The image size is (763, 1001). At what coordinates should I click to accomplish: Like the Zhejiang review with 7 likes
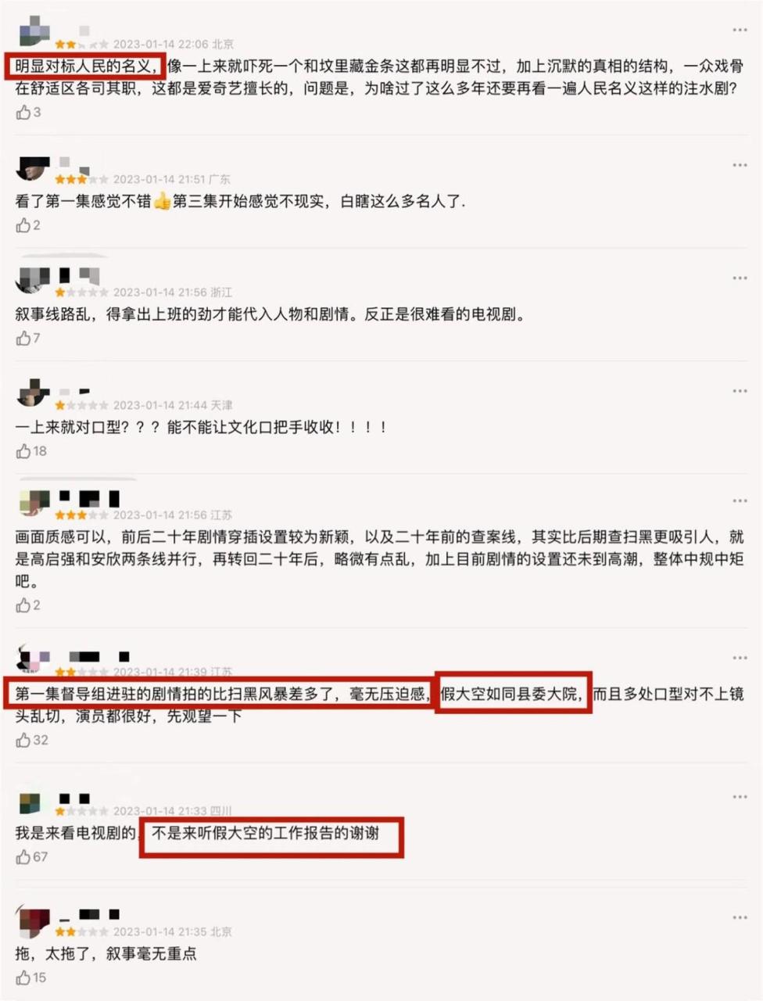tap(23, 338)
